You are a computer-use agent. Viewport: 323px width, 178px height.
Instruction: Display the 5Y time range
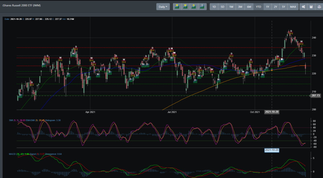pyautogui.click(x=284, y=6)
